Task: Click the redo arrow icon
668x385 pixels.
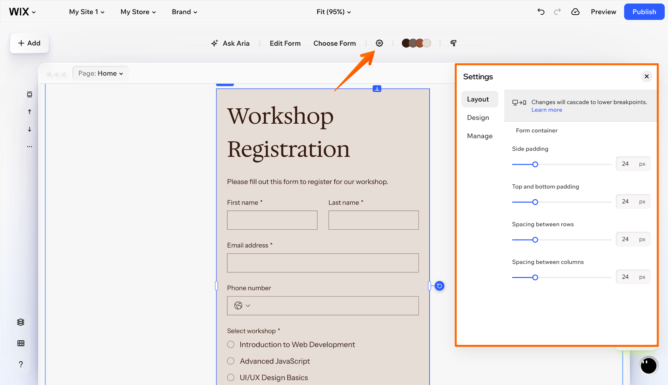Action: pos(557,12)
